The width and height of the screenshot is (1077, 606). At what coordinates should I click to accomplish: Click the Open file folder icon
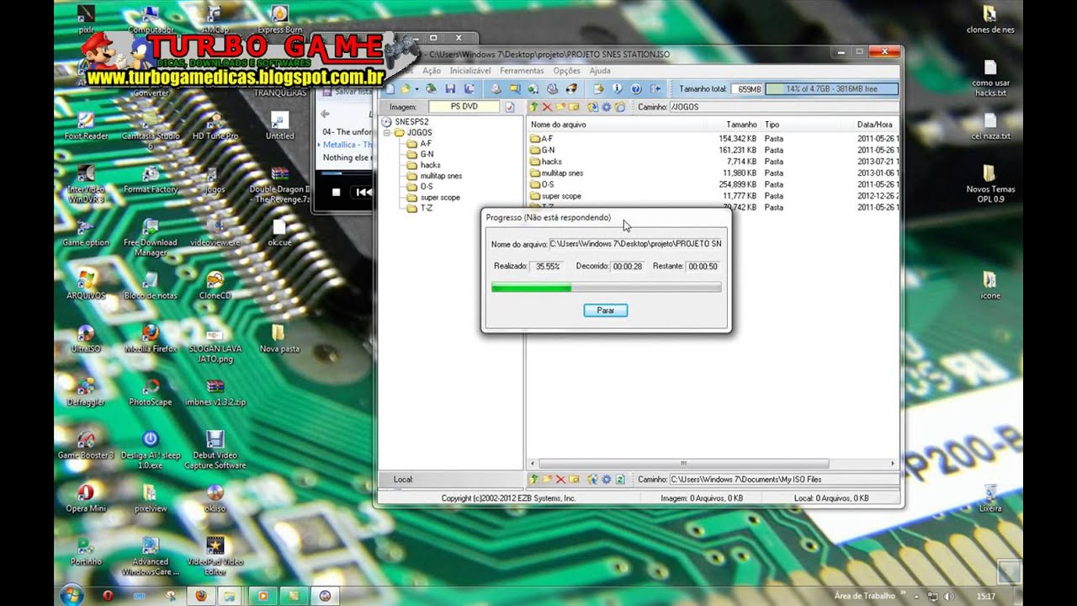pos(406,88)
